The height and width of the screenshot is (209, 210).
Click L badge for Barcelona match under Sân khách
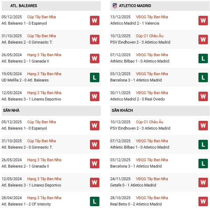[x=203, y=163]
